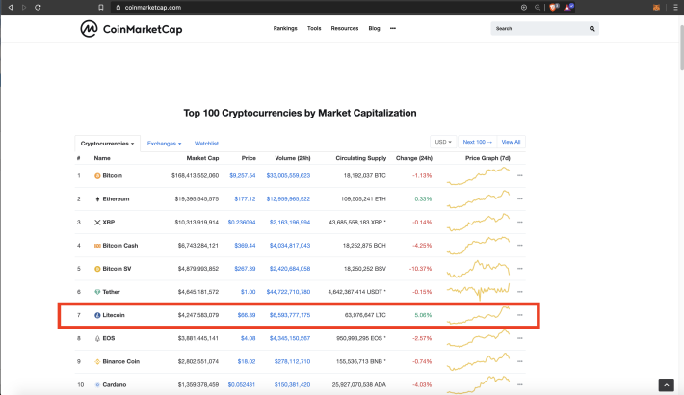The image size is (684, 395).
Task: Open the Ethereum name link
Action: [116, 199]
